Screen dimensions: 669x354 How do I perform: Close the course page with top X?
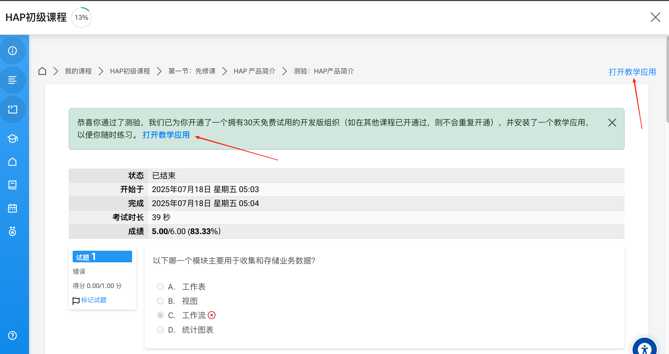click(x=656, y=17)
